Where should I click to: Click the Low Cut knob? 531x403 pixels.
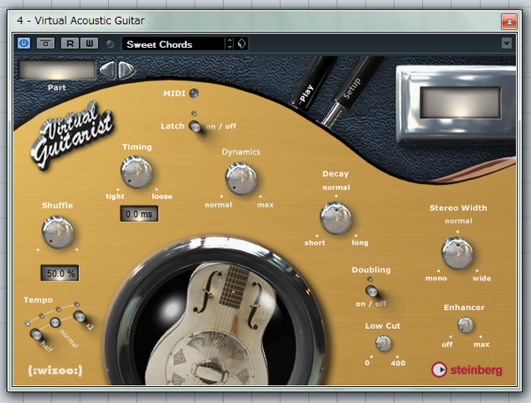pos(383,344)
